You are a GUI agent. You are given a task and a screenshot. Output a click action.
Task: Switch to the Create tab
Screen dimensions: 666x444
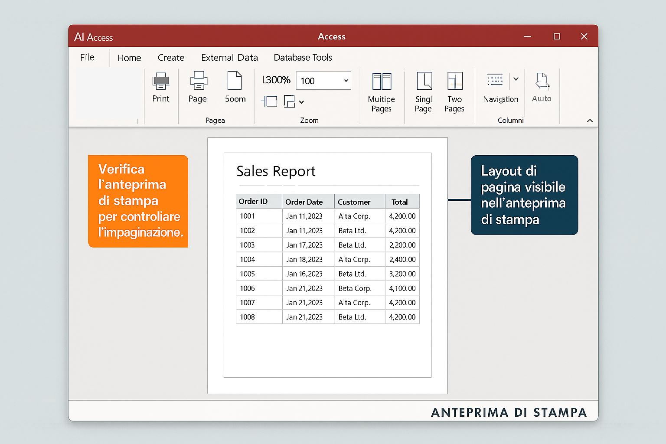[x=171, y=58]
